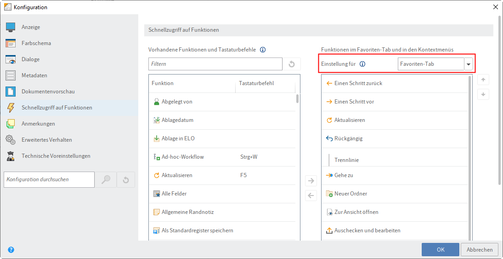Select Ablage in ELO function
Viewport: 503px width, 259px height.
tap(222, 139)
